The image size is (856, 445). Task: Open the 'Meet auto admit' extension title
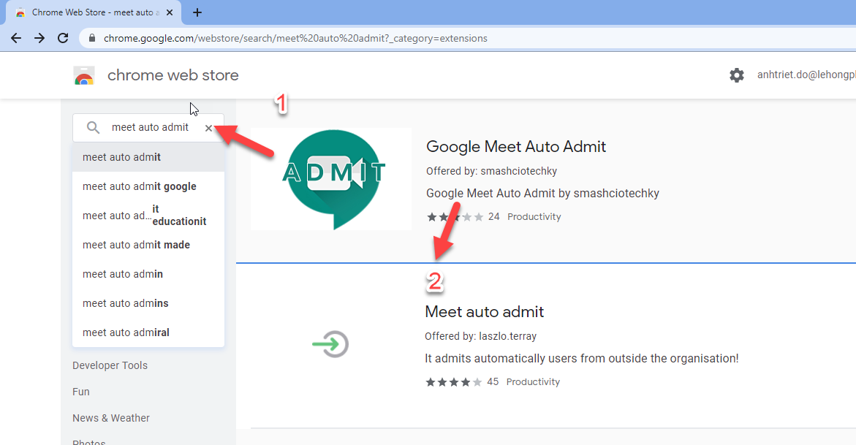pos(484,312)
